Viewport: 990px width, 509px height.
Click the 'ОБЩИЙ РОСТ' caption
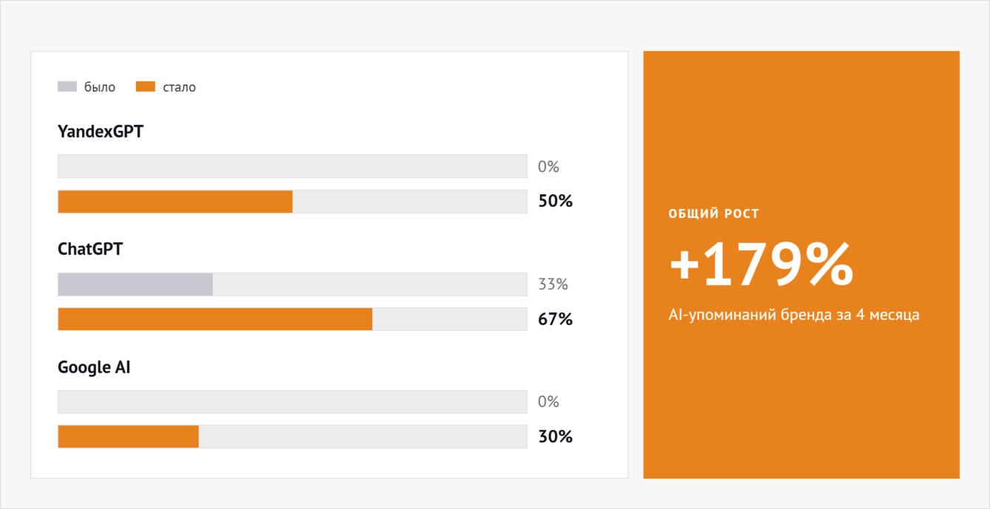click(714, 214)
